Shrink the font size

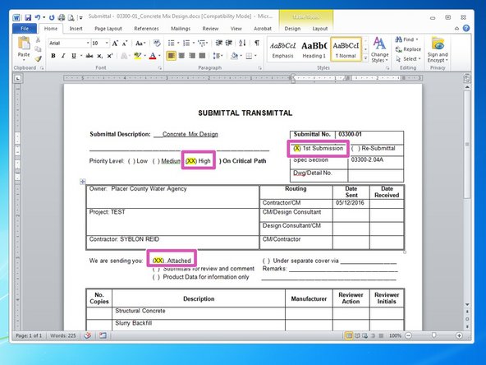pos(125,43)
